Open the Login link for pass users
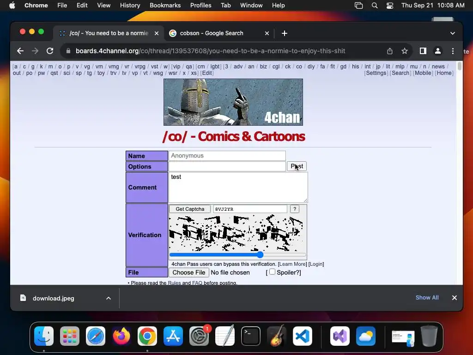 tap(316, 264)
